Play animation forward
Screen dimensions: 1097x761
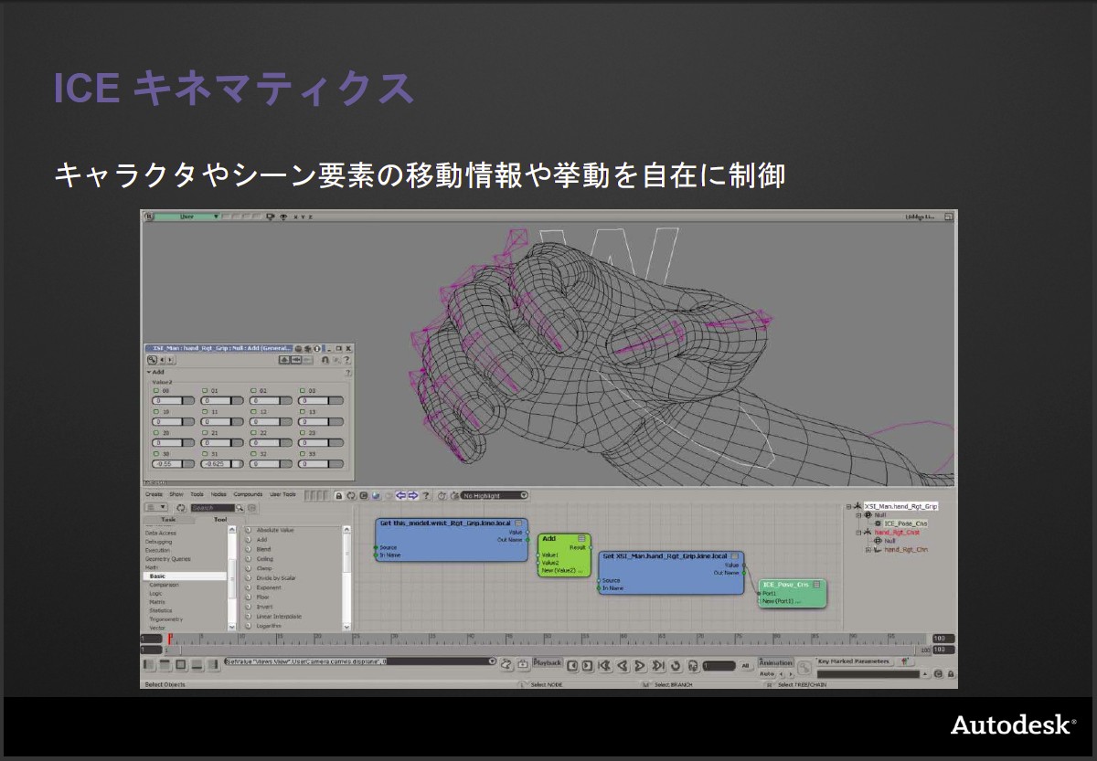click(639, 665)
